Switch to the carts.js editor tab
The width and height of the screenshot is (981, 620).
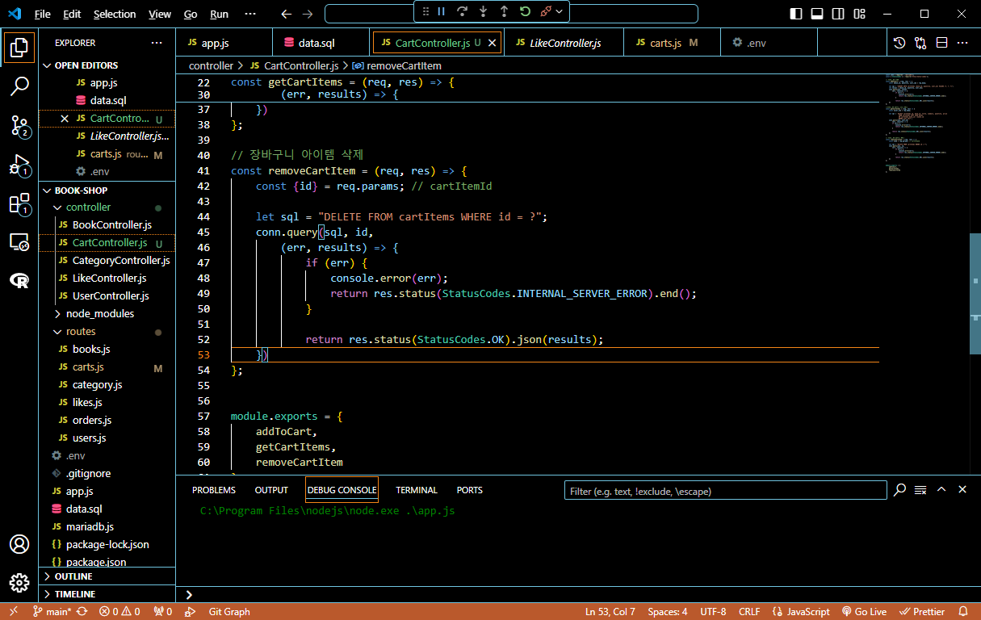pos(671,43)
